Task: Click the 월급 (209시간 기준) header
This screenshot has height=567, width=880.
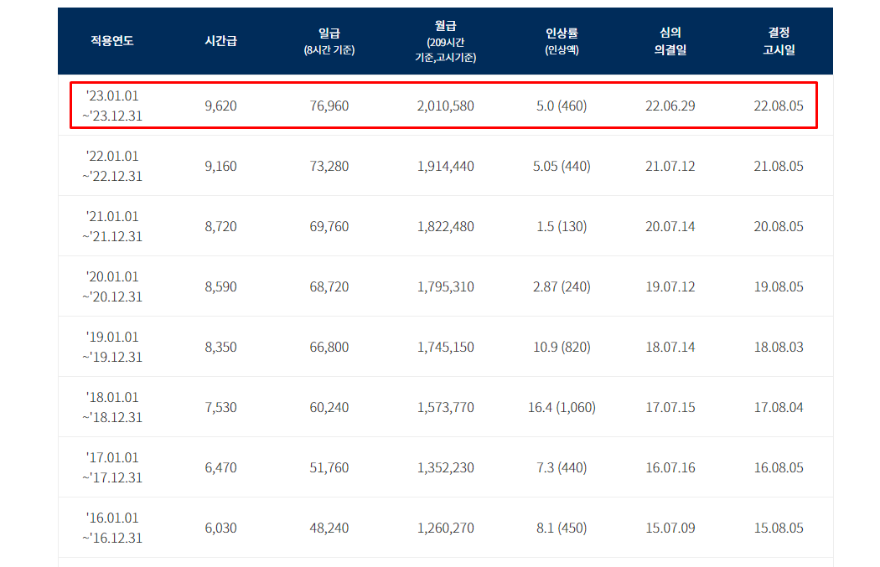Action: click(x=446, y=42)
